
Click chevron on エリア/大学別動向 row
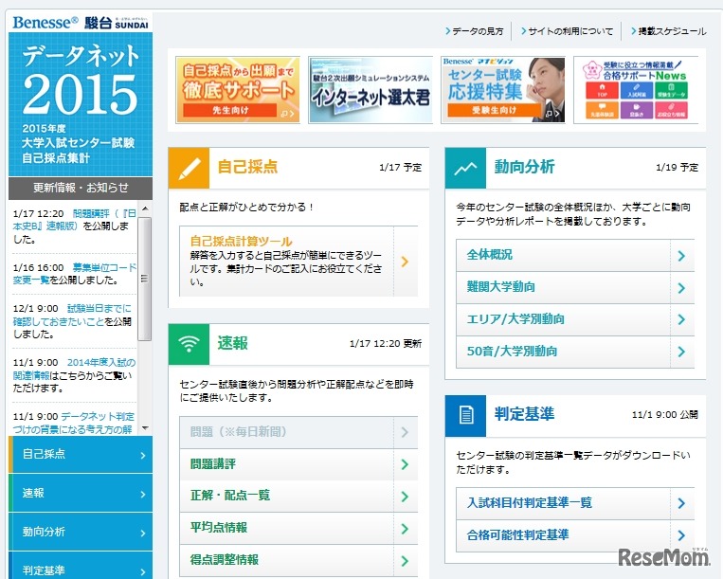(x=681, y=319)
